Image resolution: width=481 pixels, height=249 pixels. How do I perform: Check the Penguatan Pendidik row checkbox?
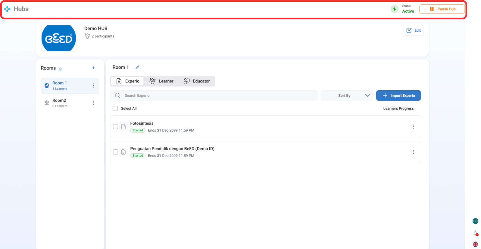pos(115,152)
